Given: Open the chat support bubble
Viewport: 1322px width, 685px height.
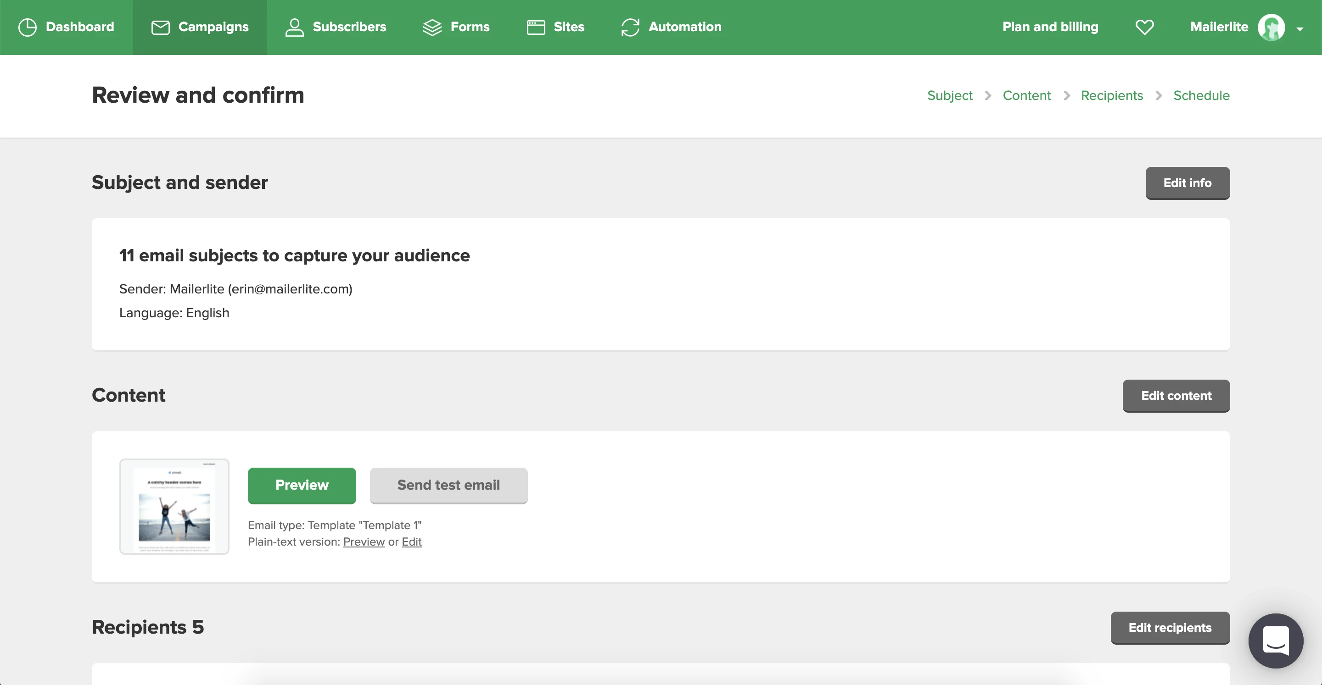Looking at the screenshot, I should coord(1275,641).
